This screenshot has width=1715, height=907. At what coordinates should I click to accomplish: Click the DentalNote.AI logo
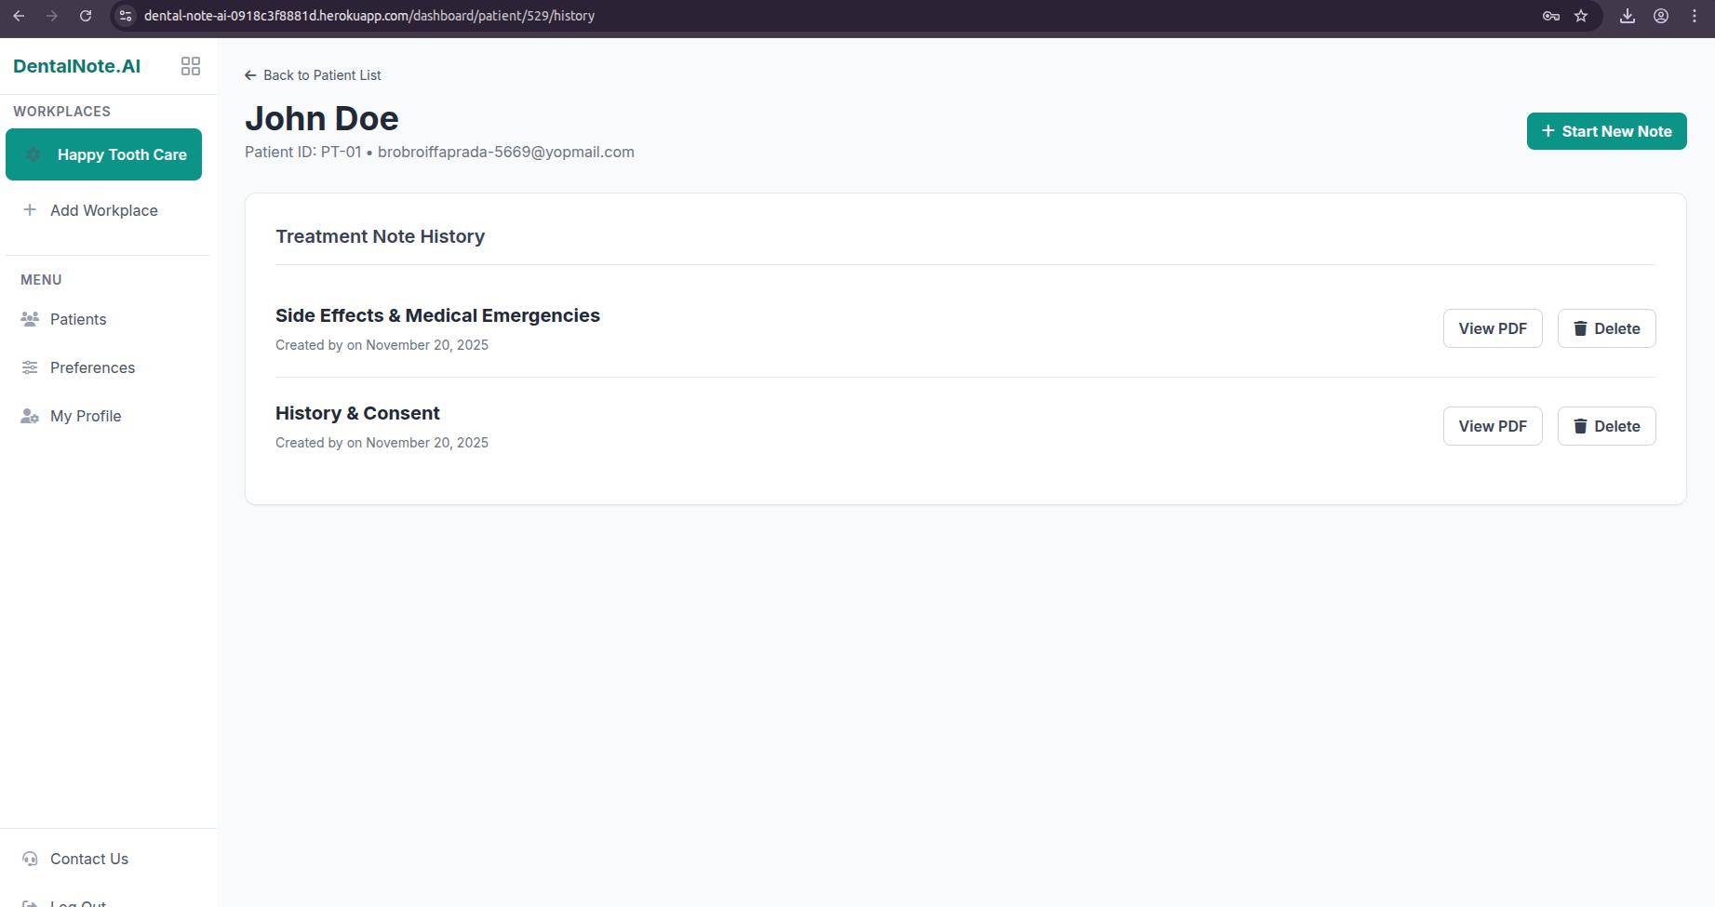[x=77, y=66]
